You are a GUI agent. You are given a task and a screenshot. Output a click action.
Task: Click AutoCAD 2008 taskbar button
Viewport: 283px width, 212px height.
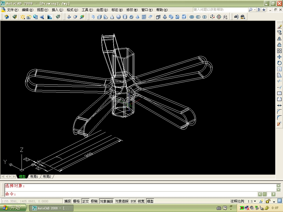coord(51,208)
